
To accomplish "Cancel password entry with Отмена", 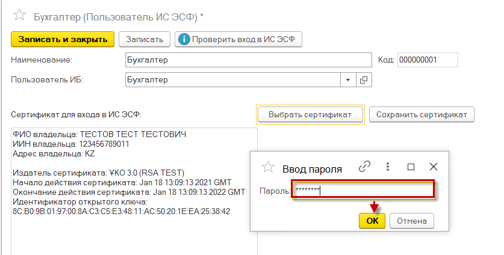I will (x=412, y=221).
